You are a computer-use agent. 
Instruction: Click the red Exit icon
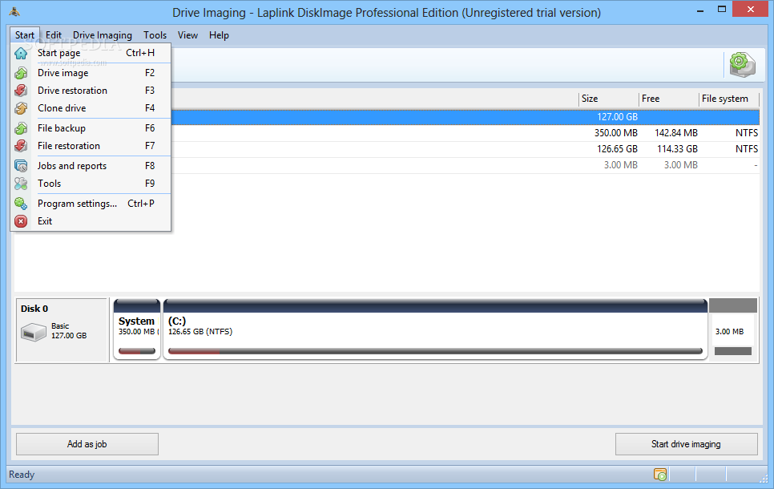click(21, 221)
